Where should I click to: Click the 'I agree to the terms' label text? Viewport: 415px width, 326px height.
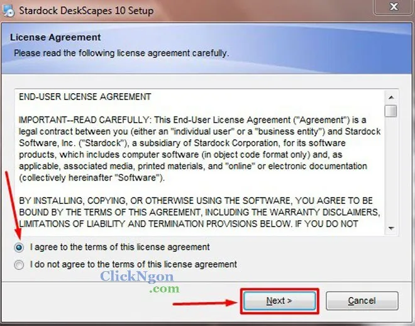point(119,247)
